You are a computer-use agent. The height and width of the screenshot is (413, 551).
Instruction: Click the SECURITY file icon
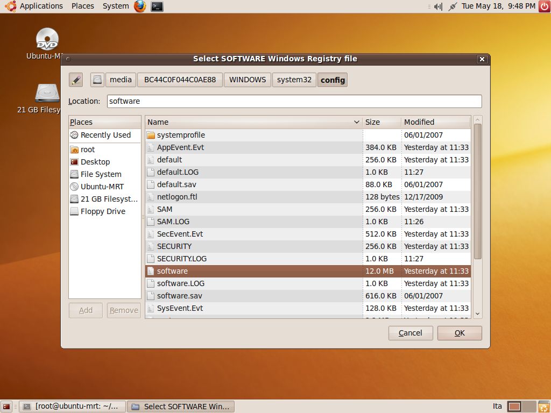[151, 246]
